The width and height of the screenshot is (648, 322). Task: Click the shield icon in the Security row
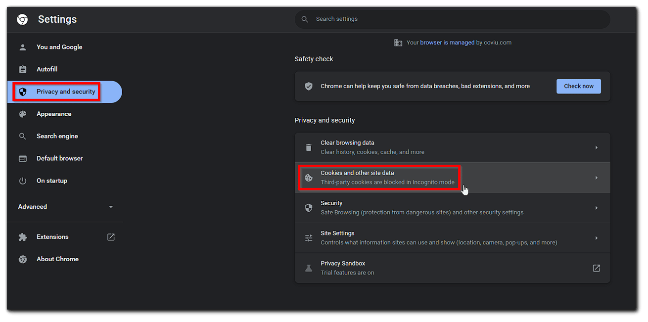pos(309,208)
